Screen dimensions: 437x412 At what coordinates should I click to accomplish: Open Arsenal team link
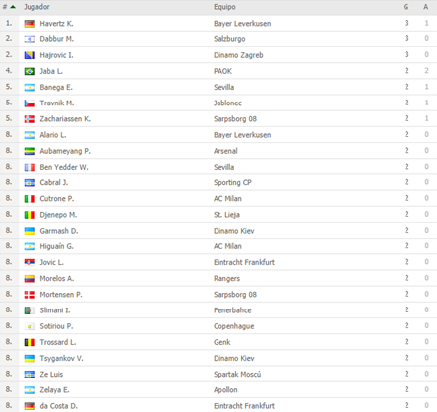click(225, 151)
